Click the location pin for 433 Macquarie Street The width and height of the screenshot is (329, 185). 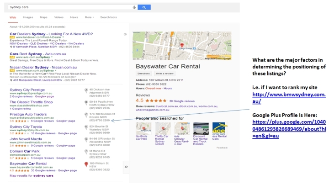(x=11, y=80)
